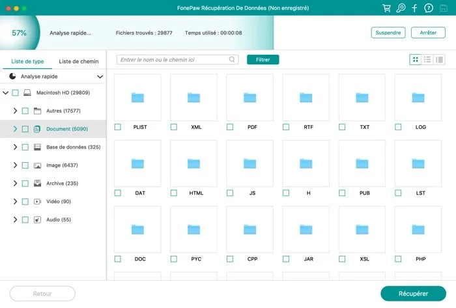
Task: Open the Analyse rapide dropdown
Action: (100, 77)
